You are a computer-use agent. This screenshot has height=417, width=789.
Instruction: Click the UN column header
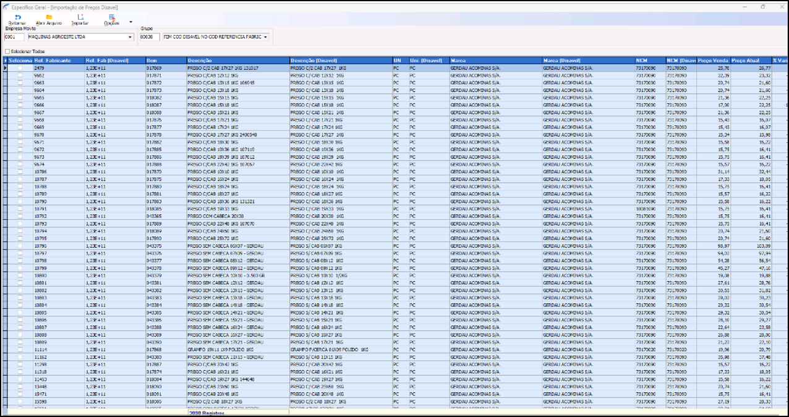(x=400, y=61)
